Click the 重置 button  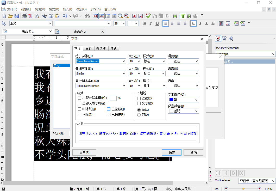[x=84, y=153]
